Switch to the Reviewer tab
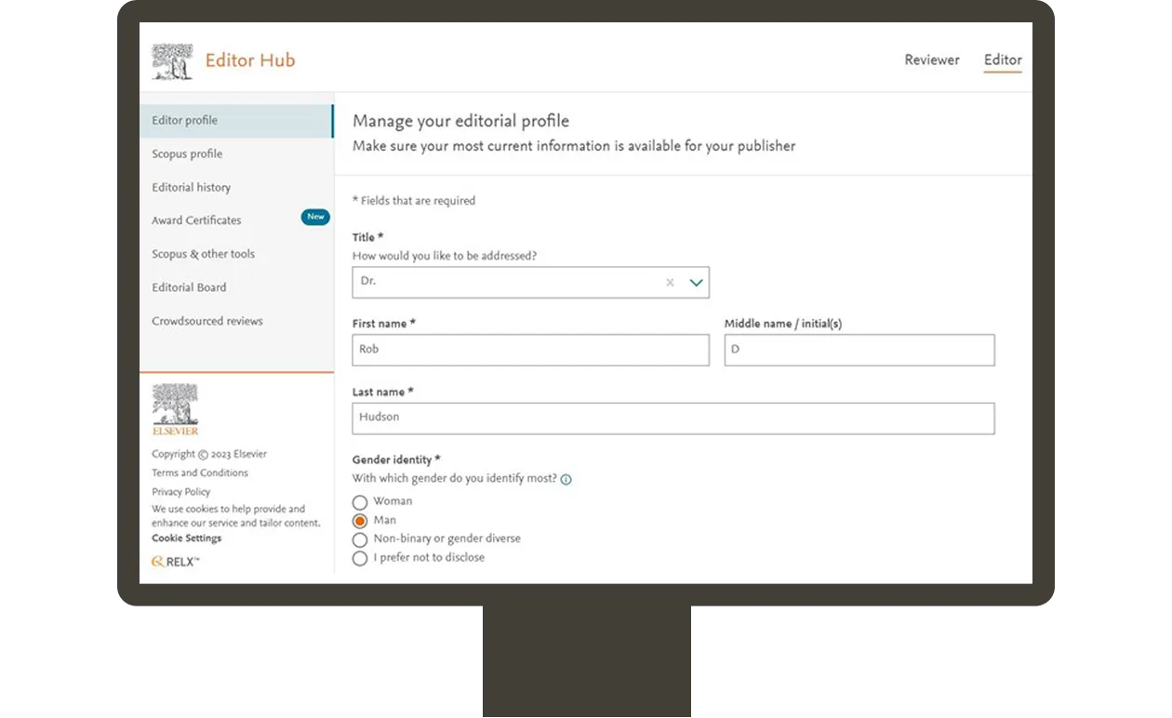The width and height of the screenshot is (1172, 718). click(932, 60)
